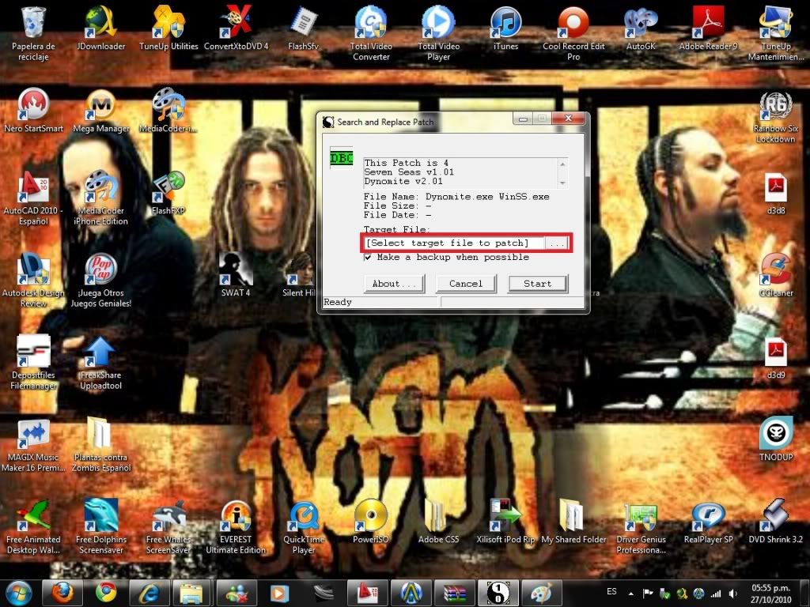Click Cancel in Search and Replace Patch
The image size is (810, 607).
point(466,284)
